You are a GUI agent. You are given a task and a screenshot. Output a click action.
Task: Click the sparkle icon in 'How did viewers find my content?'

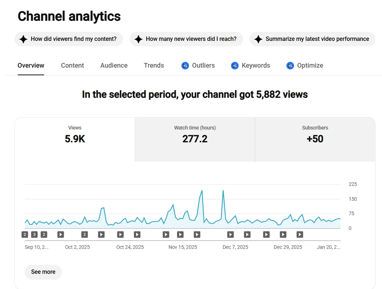pyautogui.click(x=24, y=39)
